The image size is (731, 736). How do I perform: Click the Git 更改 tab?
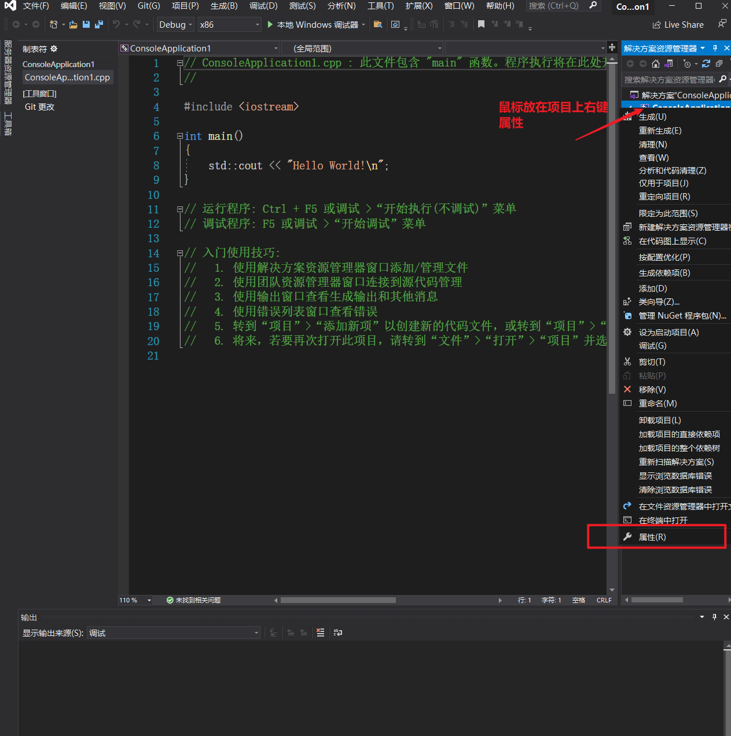(x=40, y=106)
